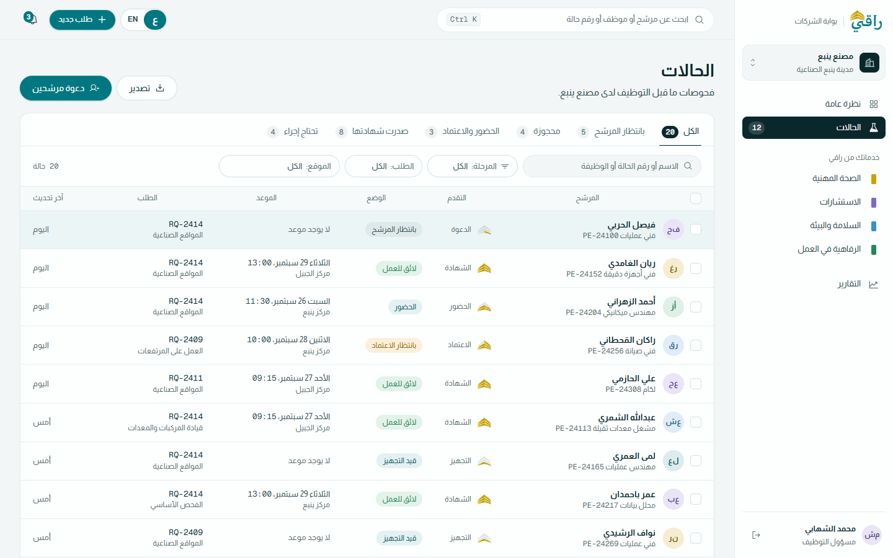Click avatar رغ of ريان الغامدي
The image size is (893, 558).
pyautogui.click(x=673, y=268)
